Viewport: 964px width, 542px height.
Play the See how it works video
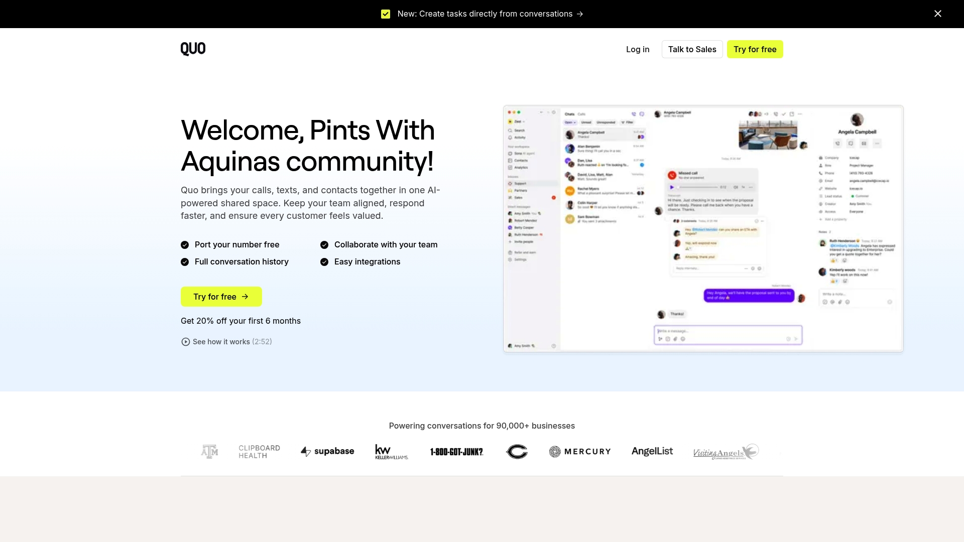226,342
